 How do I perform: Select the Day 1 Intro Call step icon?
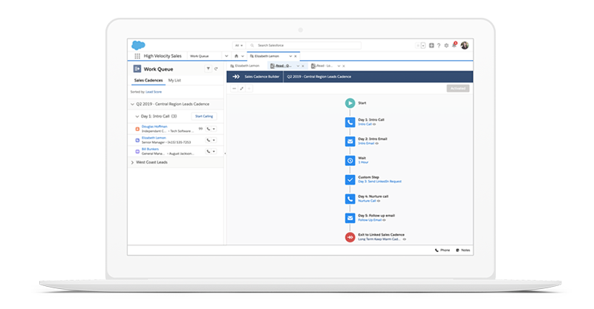click(x=350, y=122)
